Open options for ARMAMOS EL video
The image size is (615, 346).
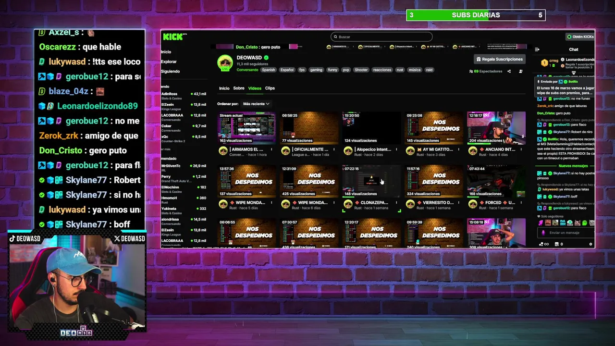(271, 149)
